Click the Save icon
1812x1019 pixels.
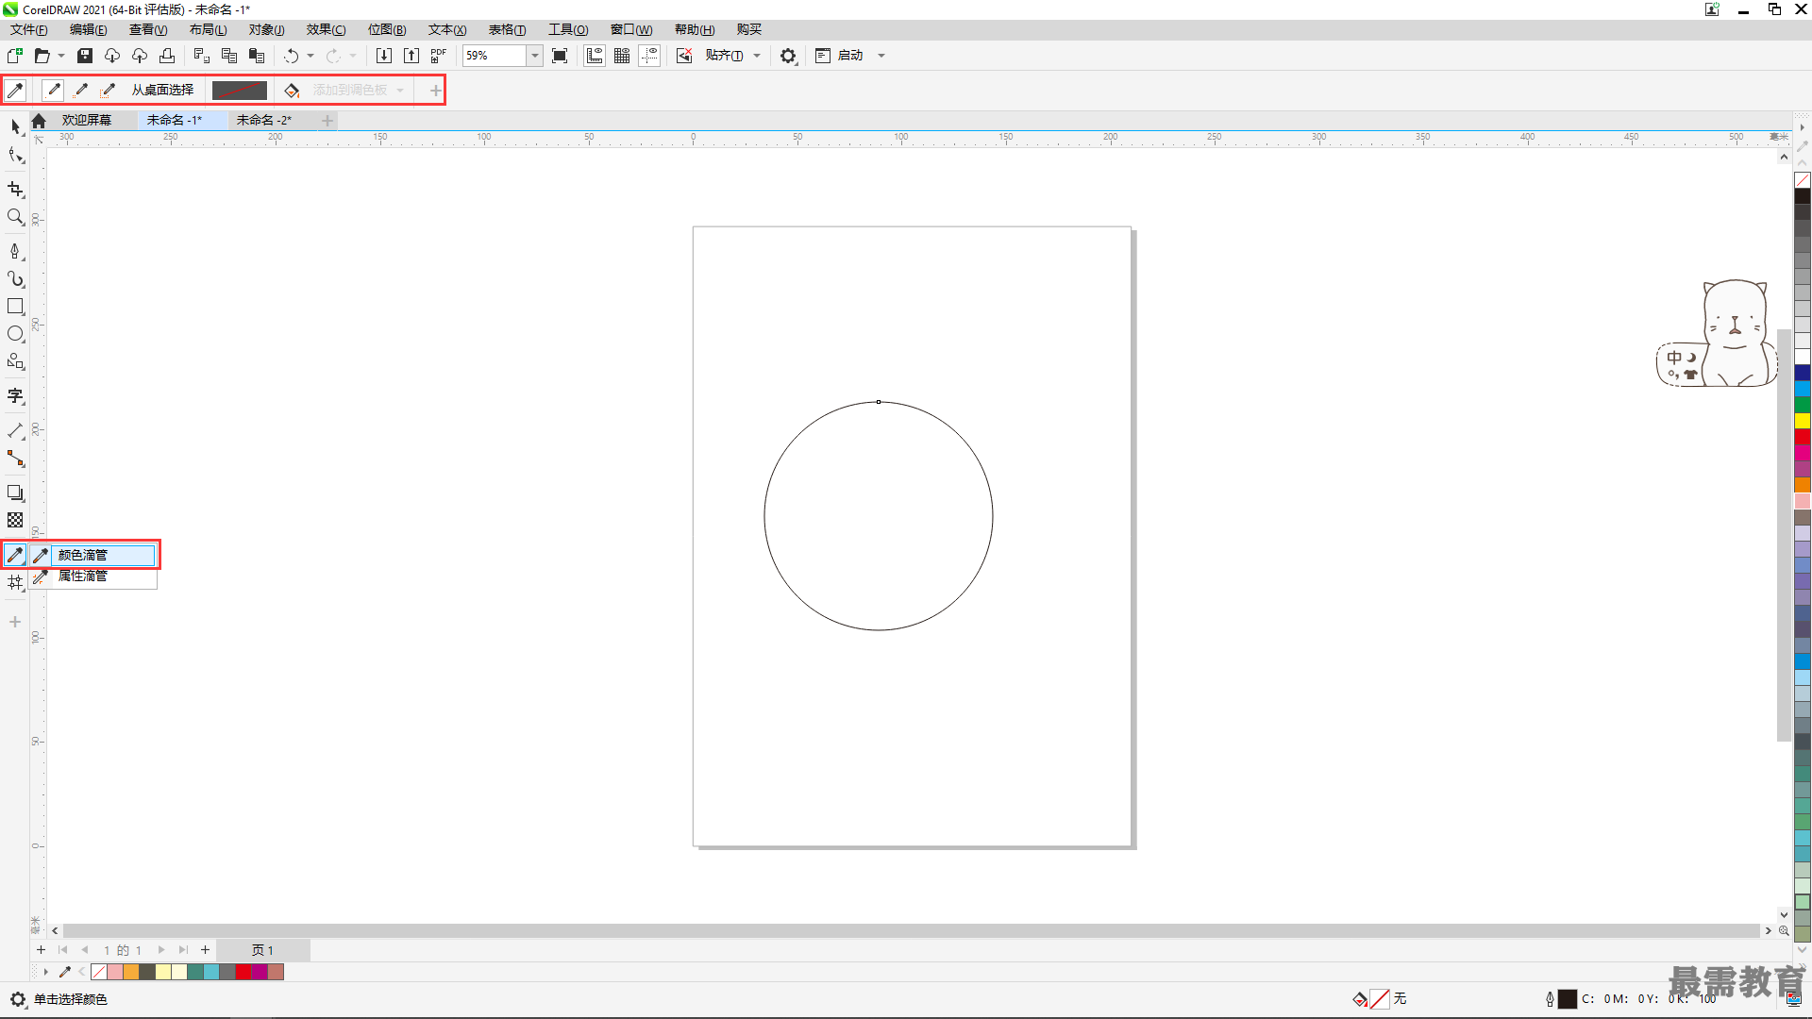tap(85, 56)
